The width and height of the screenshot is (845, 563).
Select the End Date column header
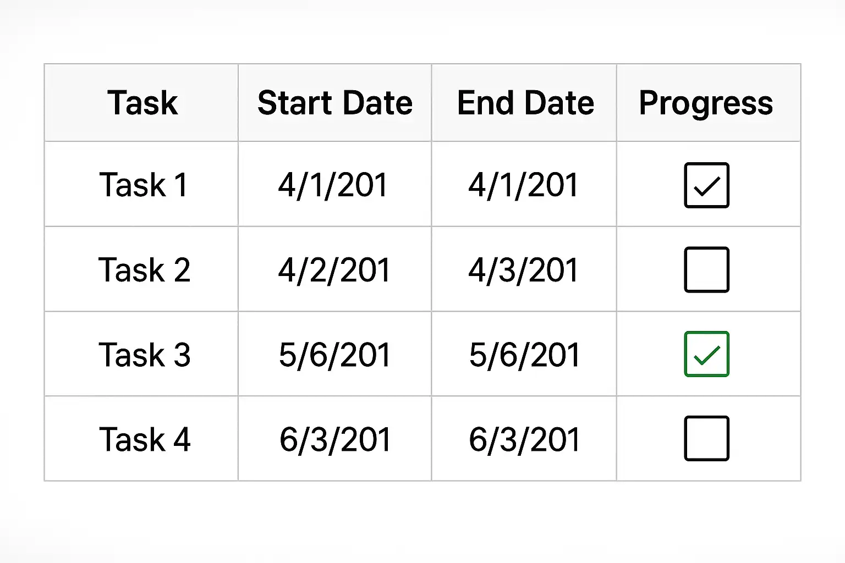pos(525,103)
